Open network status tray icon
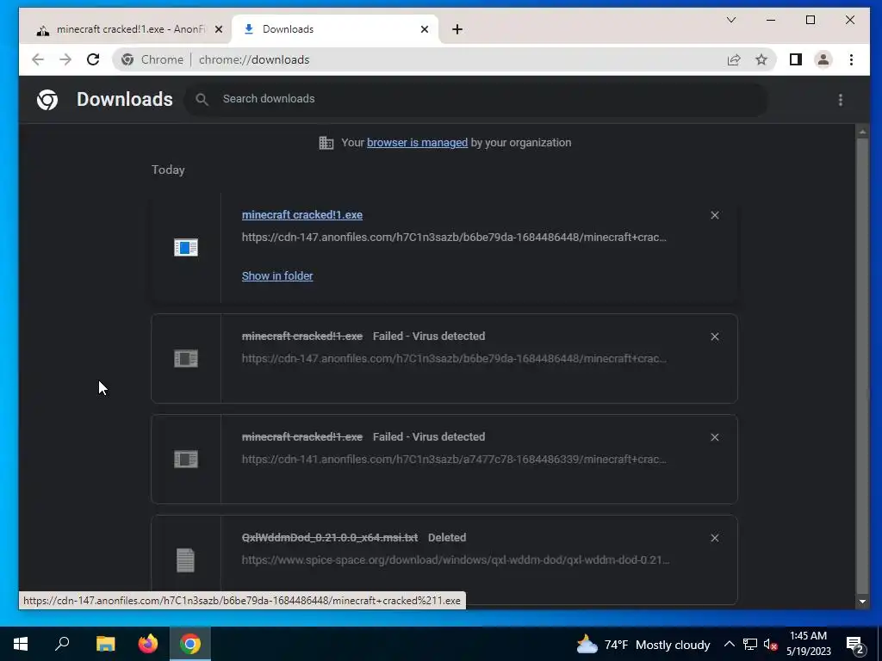Viewport: 882px width, 661px height. click(x=750, y=644)
